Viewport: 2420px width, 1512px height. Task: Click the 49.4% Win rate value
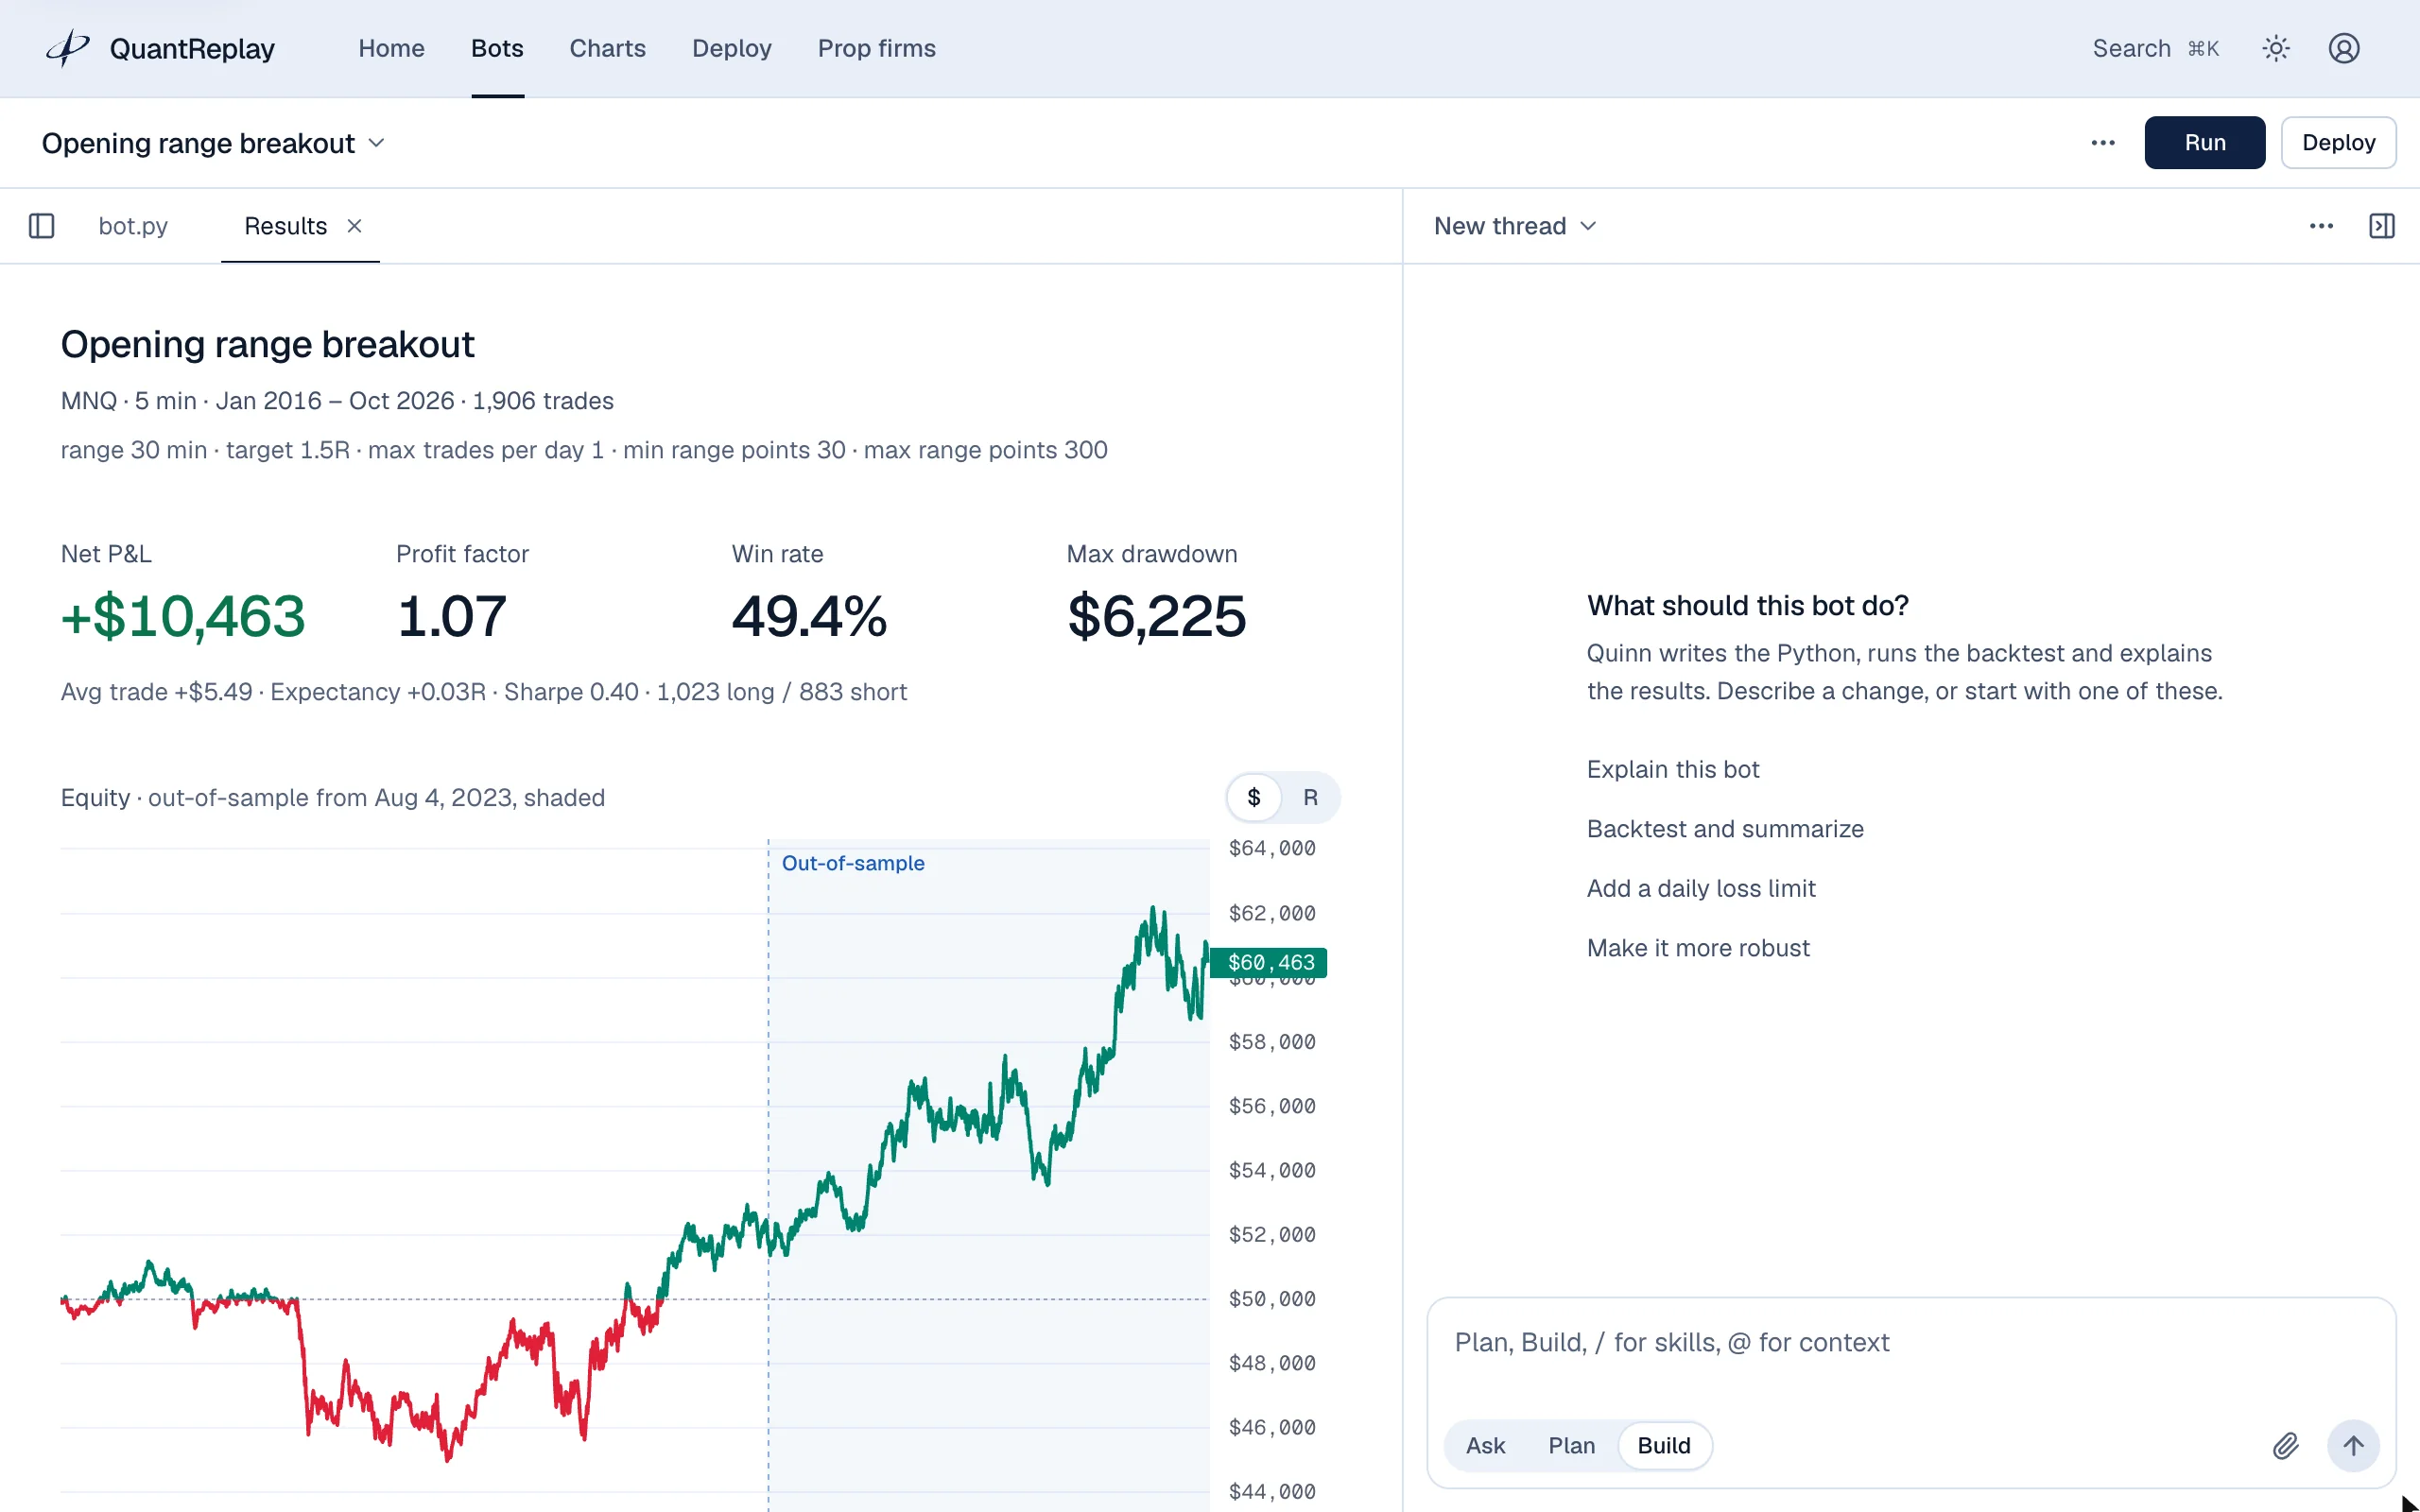(x=809, y=616)
